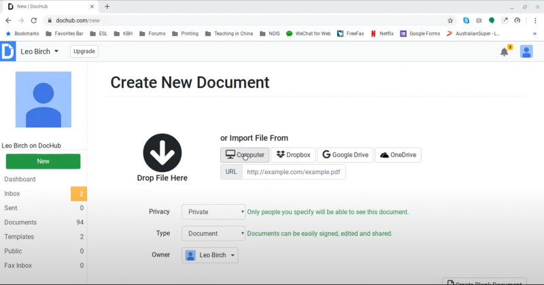Click the DocHub logo icon

tap(7, 52)
